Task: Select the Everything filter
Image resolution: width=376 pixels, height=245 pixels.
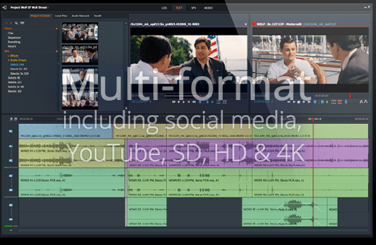Action: tap(14, 42)
